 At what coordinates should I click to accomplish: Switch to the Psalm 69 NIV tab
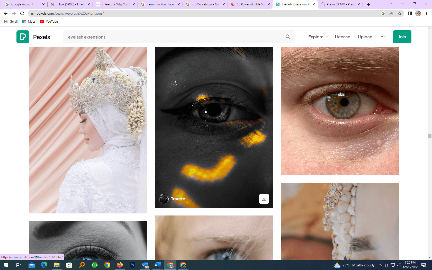(340, 4)
